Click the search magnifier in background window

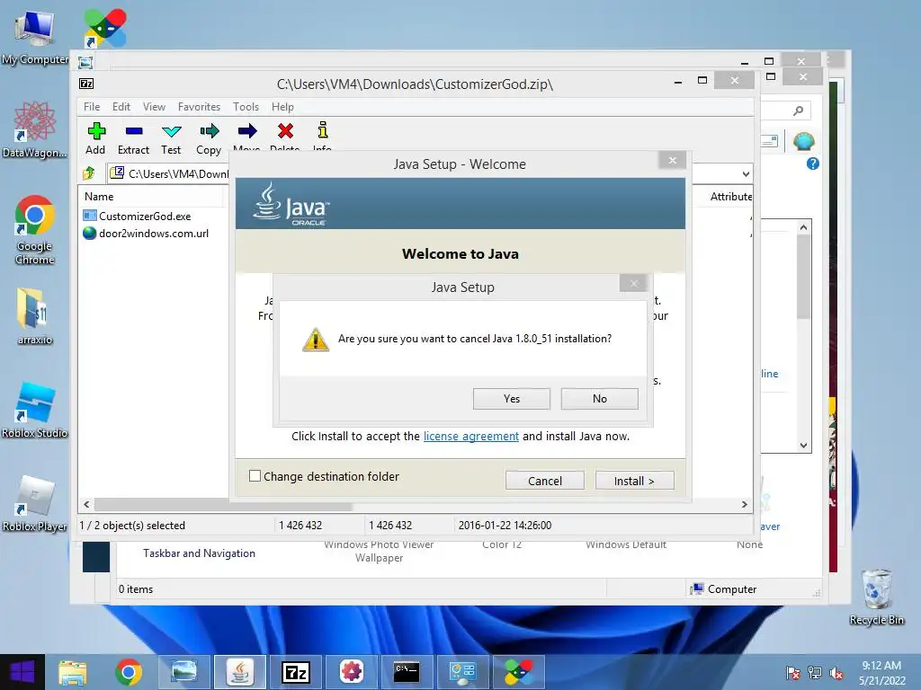tap(798, 111)
